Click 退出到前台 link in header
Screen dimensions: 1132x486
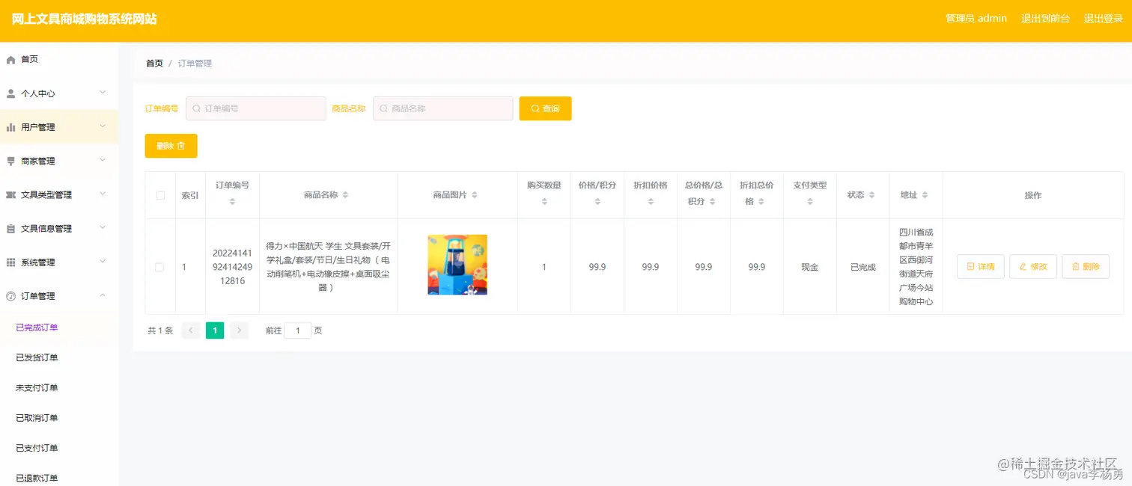[1045, 19]
